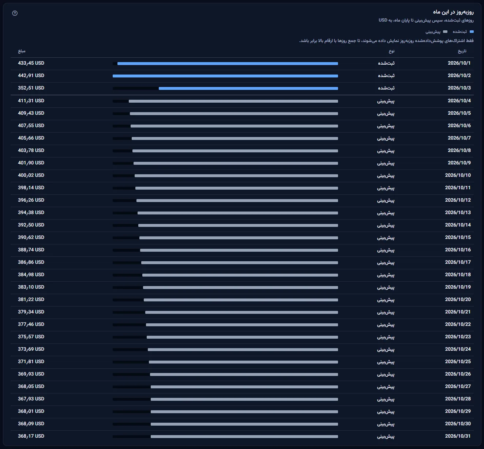Image resolution: width=484 pixels, height=449 pixels.
Task: Click the amount 388٫74 USD
Action: click(x=31, y=250)
